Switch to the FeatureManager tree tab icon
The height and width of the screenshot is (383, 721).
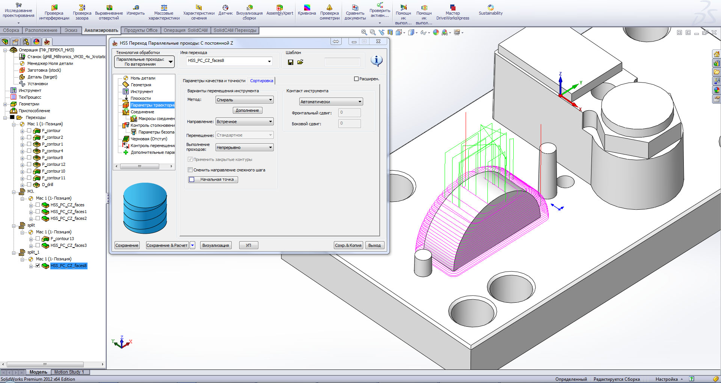pos(5,42)
